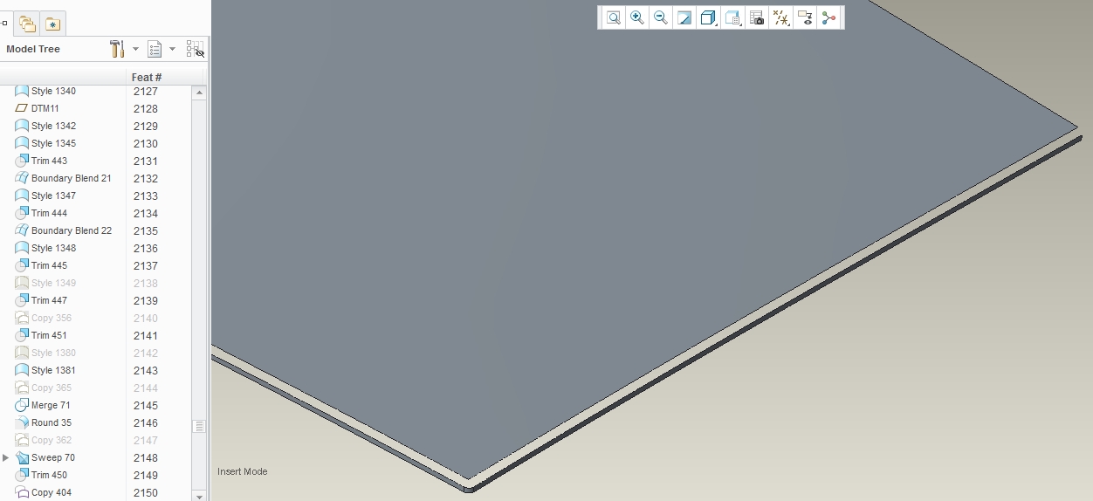Click feature number 2145 cell
Image resolution: width=1093 pixels, height=501 pixels.
[146, 405]
